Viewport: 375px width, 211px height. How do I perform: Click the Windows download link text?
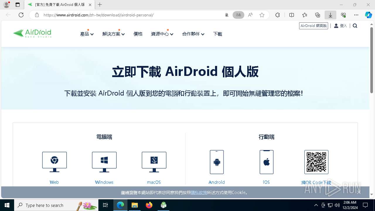[104, 182]
